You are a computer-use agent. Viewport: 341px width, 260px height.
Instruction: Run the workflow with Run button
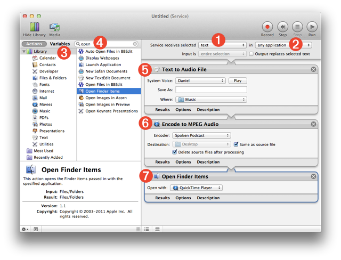pyautogui.click(x=312, y=27)
